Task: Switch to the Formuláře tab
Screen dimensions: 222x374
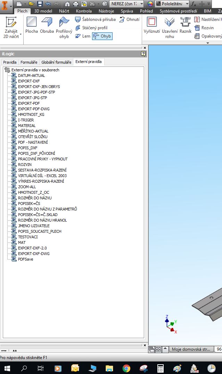Action: [29, 62]
